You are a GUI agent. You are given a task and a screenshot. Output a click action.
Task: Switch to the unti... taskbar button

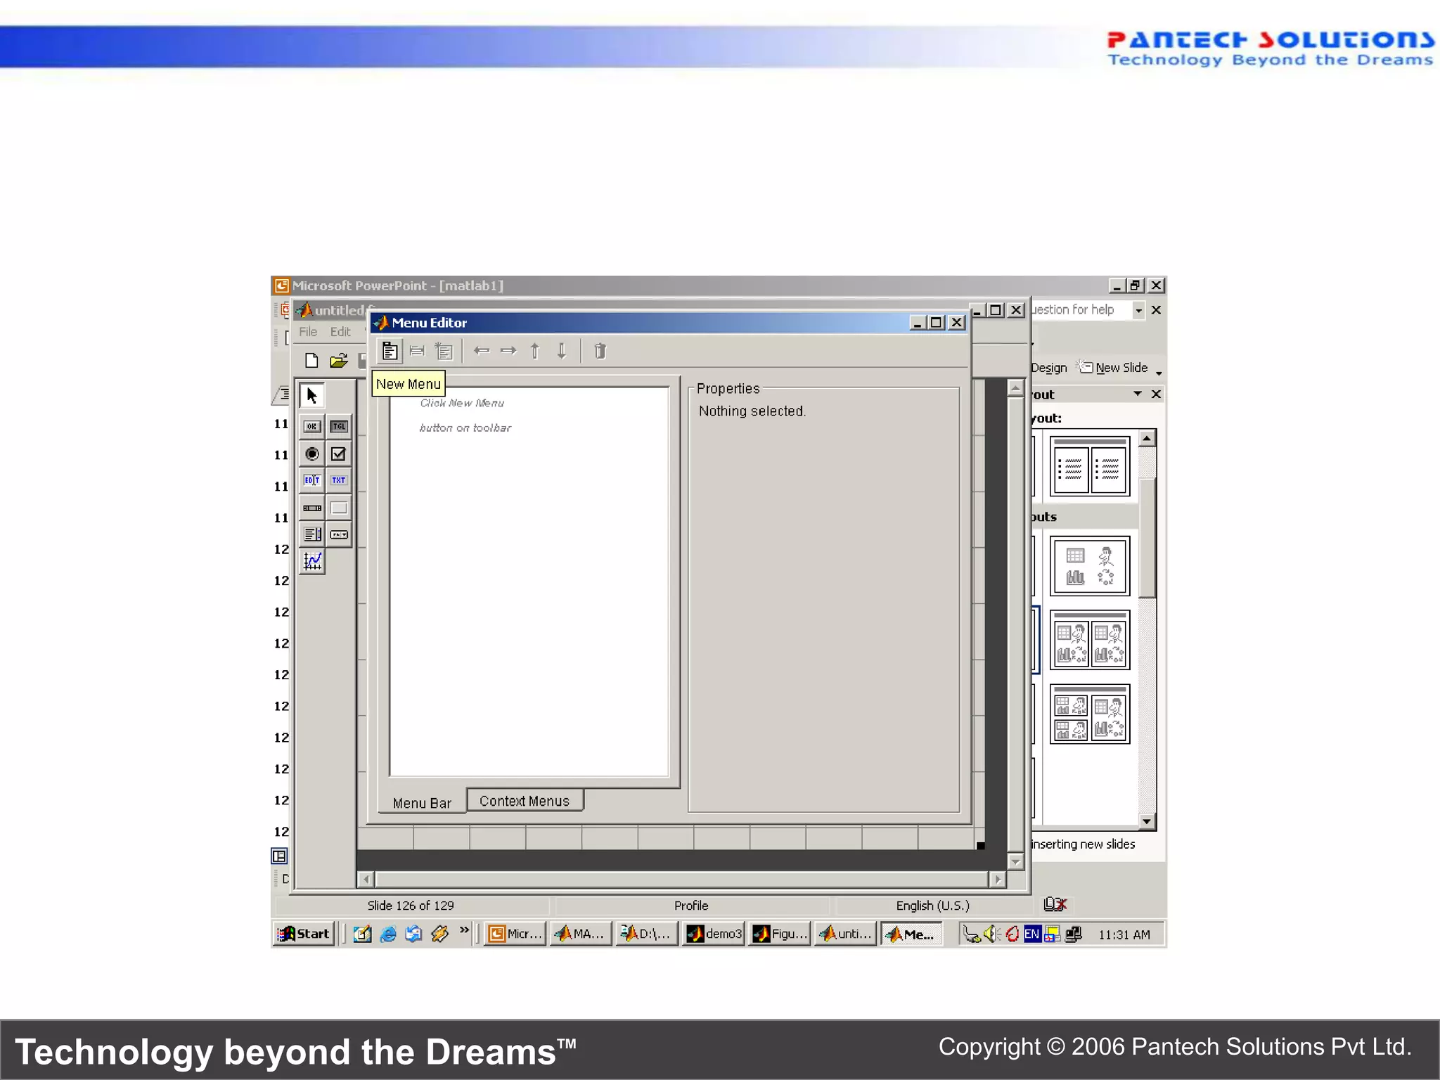[846, 934]
